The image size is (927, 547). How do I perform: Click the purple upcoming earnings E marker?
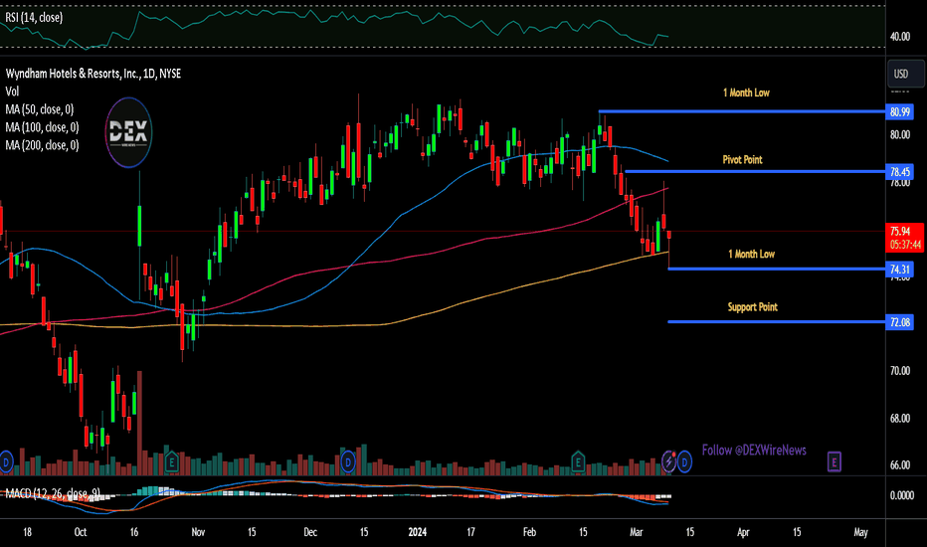point(834,461)
